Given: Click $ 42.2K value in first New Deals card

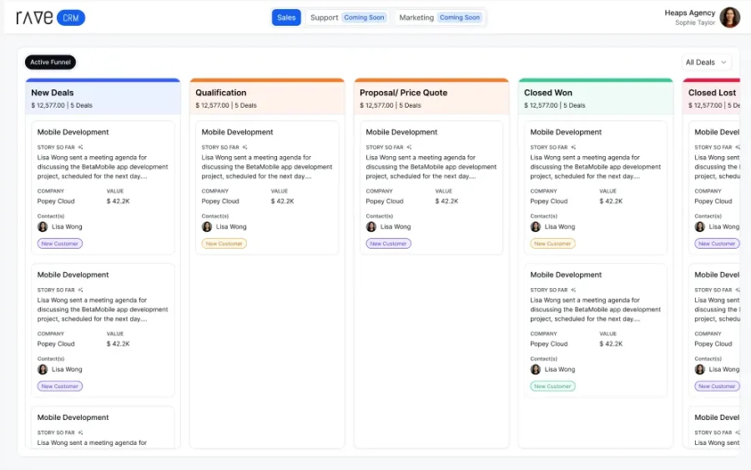Looking at the screenshot, I should [118, 201].
